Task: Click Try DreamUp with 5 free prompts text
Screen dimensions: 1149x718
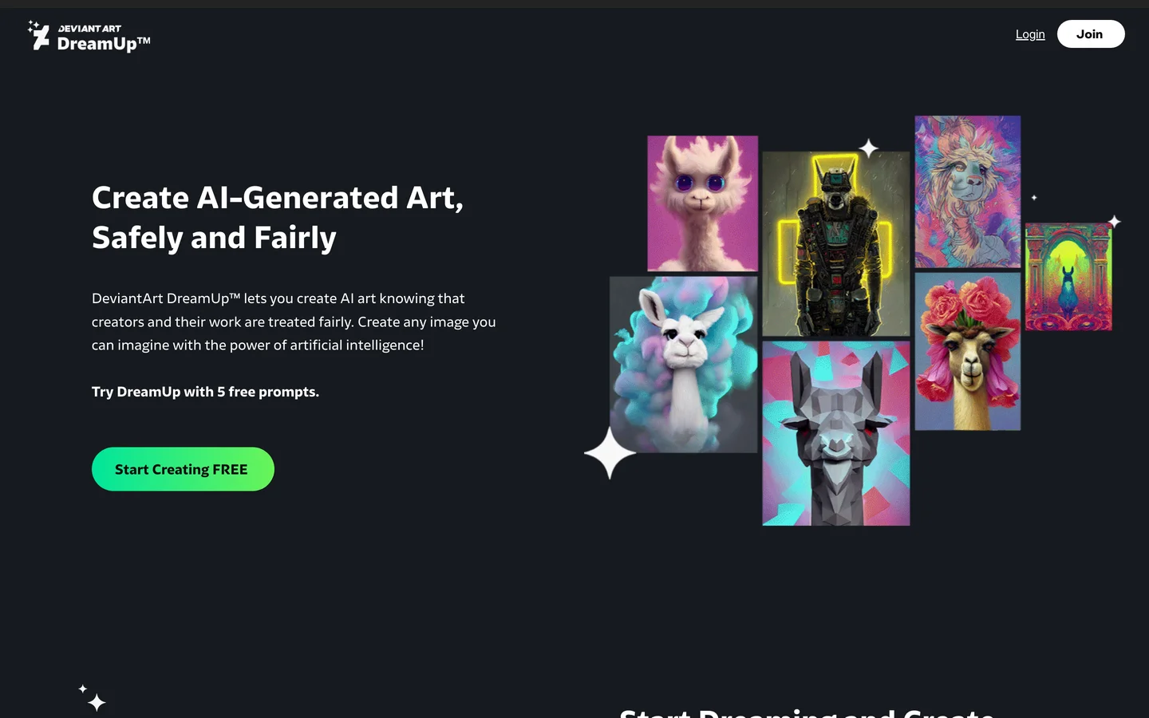Action: [x=205, y=392]
